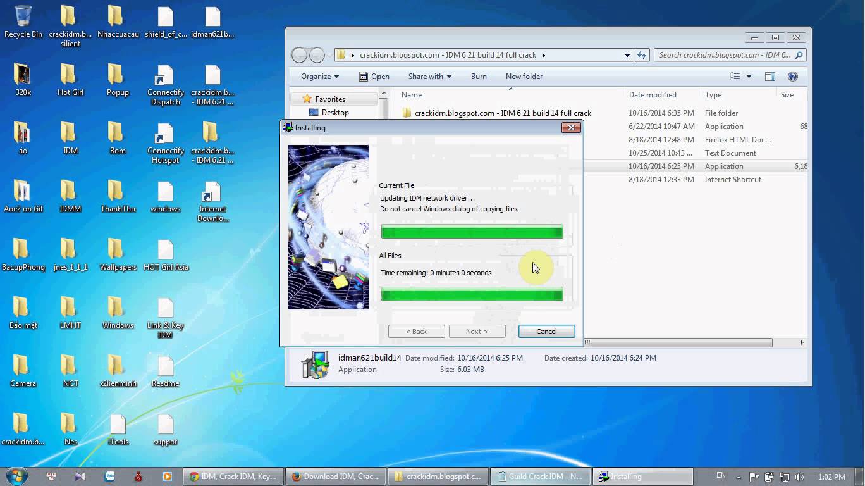This screenshot has height=486, width=865.
Task: Open the Windows Start menu
Action: (17, 476)
